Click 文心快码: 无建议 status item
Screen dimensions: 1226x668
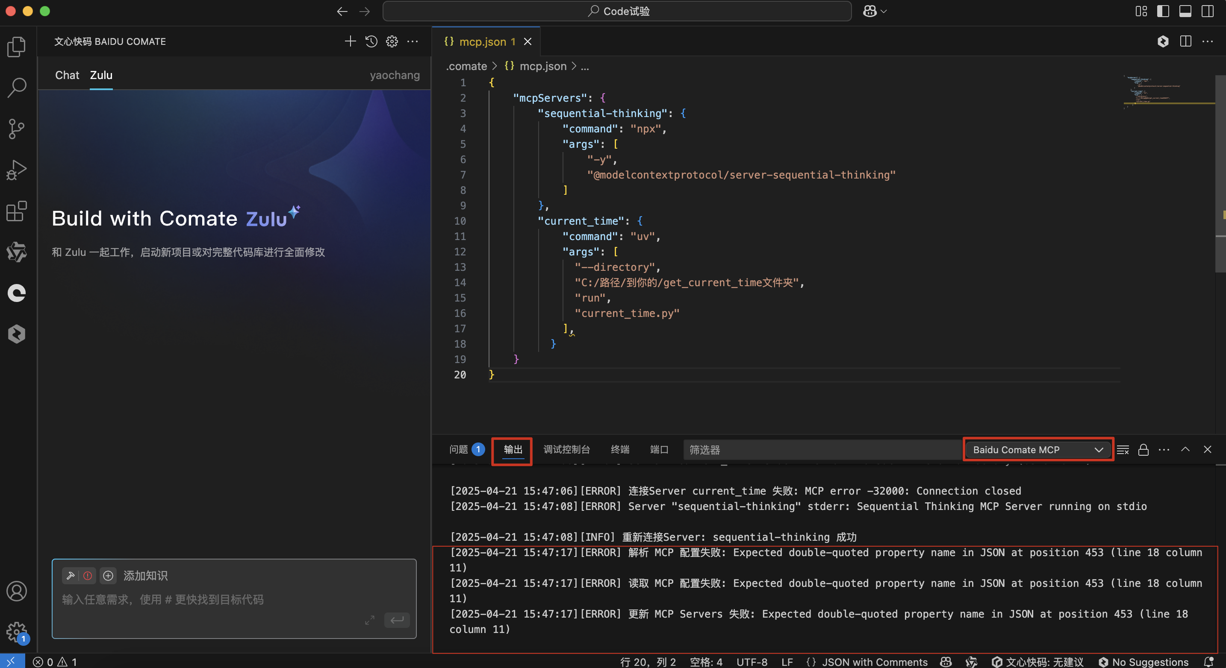click(x=1037, y=662)
